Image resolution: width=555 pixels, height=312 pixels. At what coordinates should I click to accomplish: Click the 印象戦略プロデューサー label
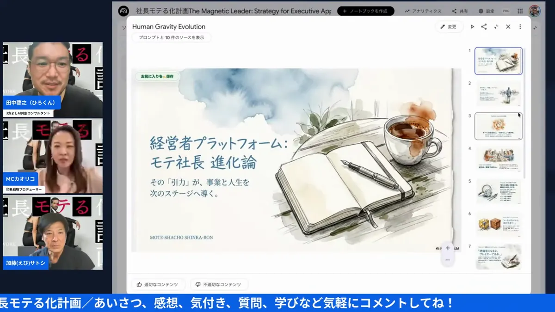click(24, 190)
